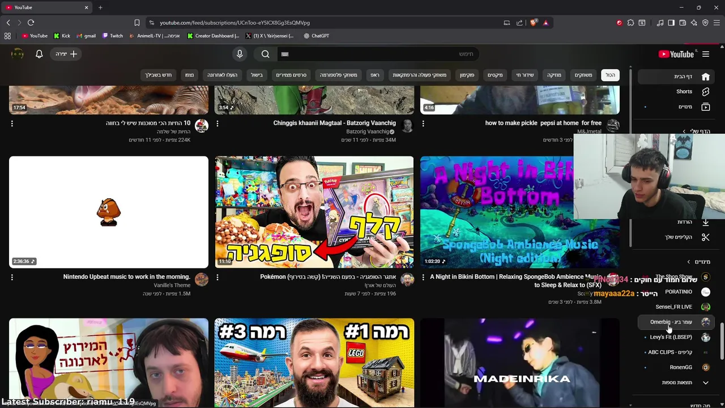Select the 'בישול' filter chip
Viewport: 725px width, 408px height.
pos(257,75)
